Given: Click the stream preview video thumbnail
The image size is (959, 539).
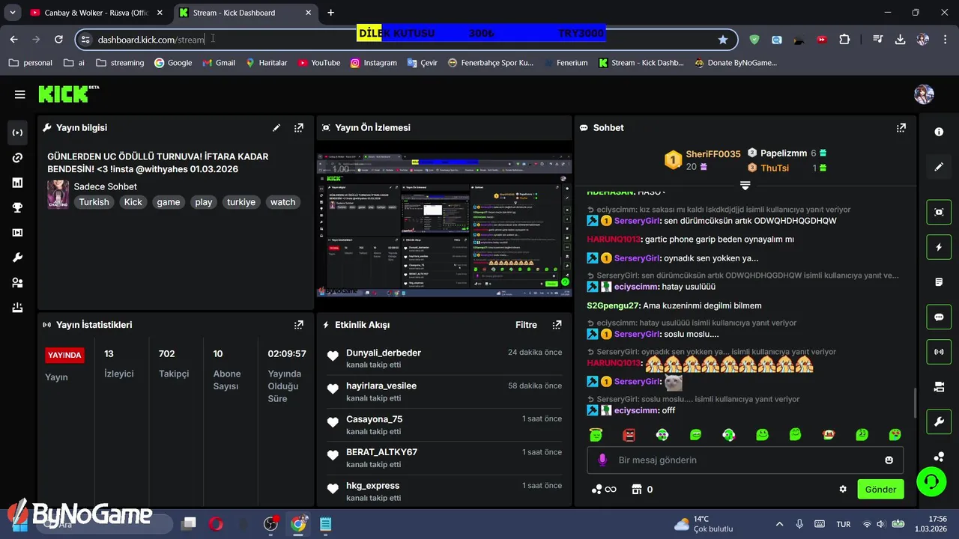Looking at the screenshot, I should point(444,225).
